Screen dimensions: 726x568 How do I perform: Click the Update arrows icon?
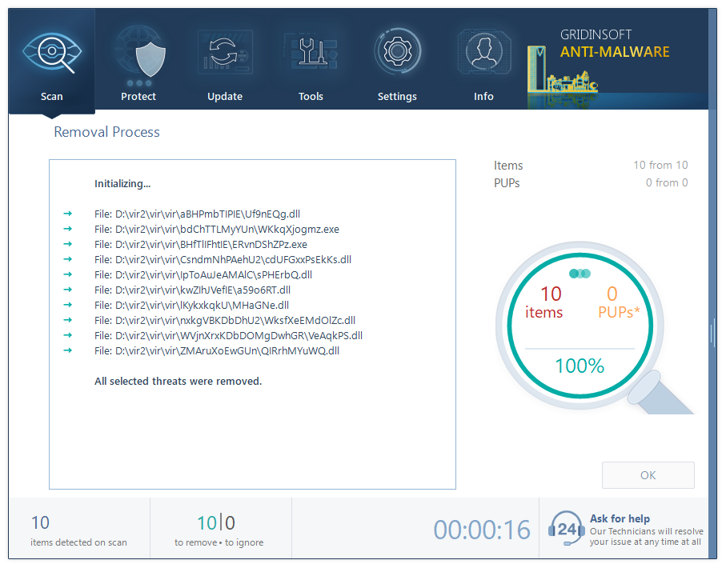click(x=225, y=53)
